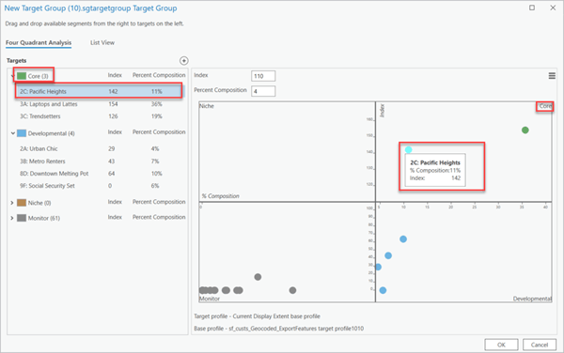Click the Core quadrant label in chart
The height and width of the screenshot is (353, 564).
545,106
